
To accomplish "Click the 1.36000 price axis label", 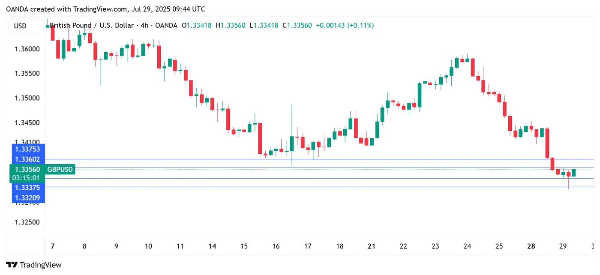I will 27,49.
